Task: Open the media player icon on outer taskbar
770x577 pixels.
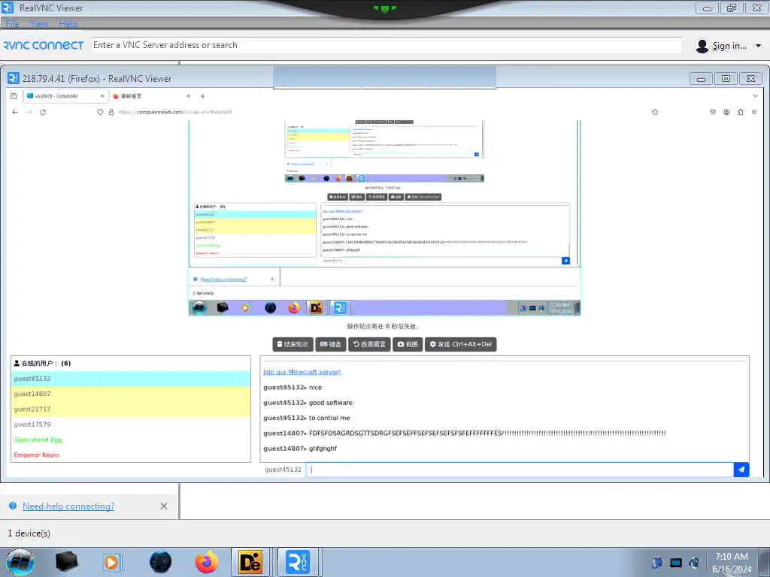Action: point(112,562)
